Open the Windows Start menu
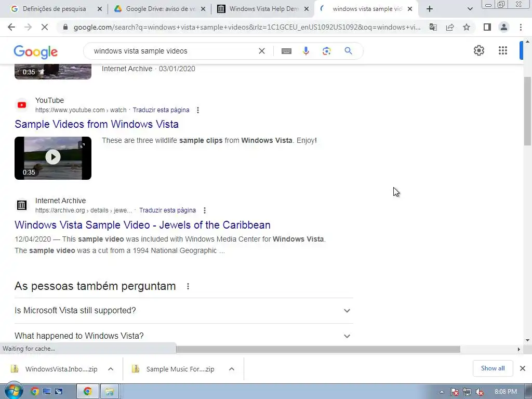532x399 pixels. click(x=13, y=391)
